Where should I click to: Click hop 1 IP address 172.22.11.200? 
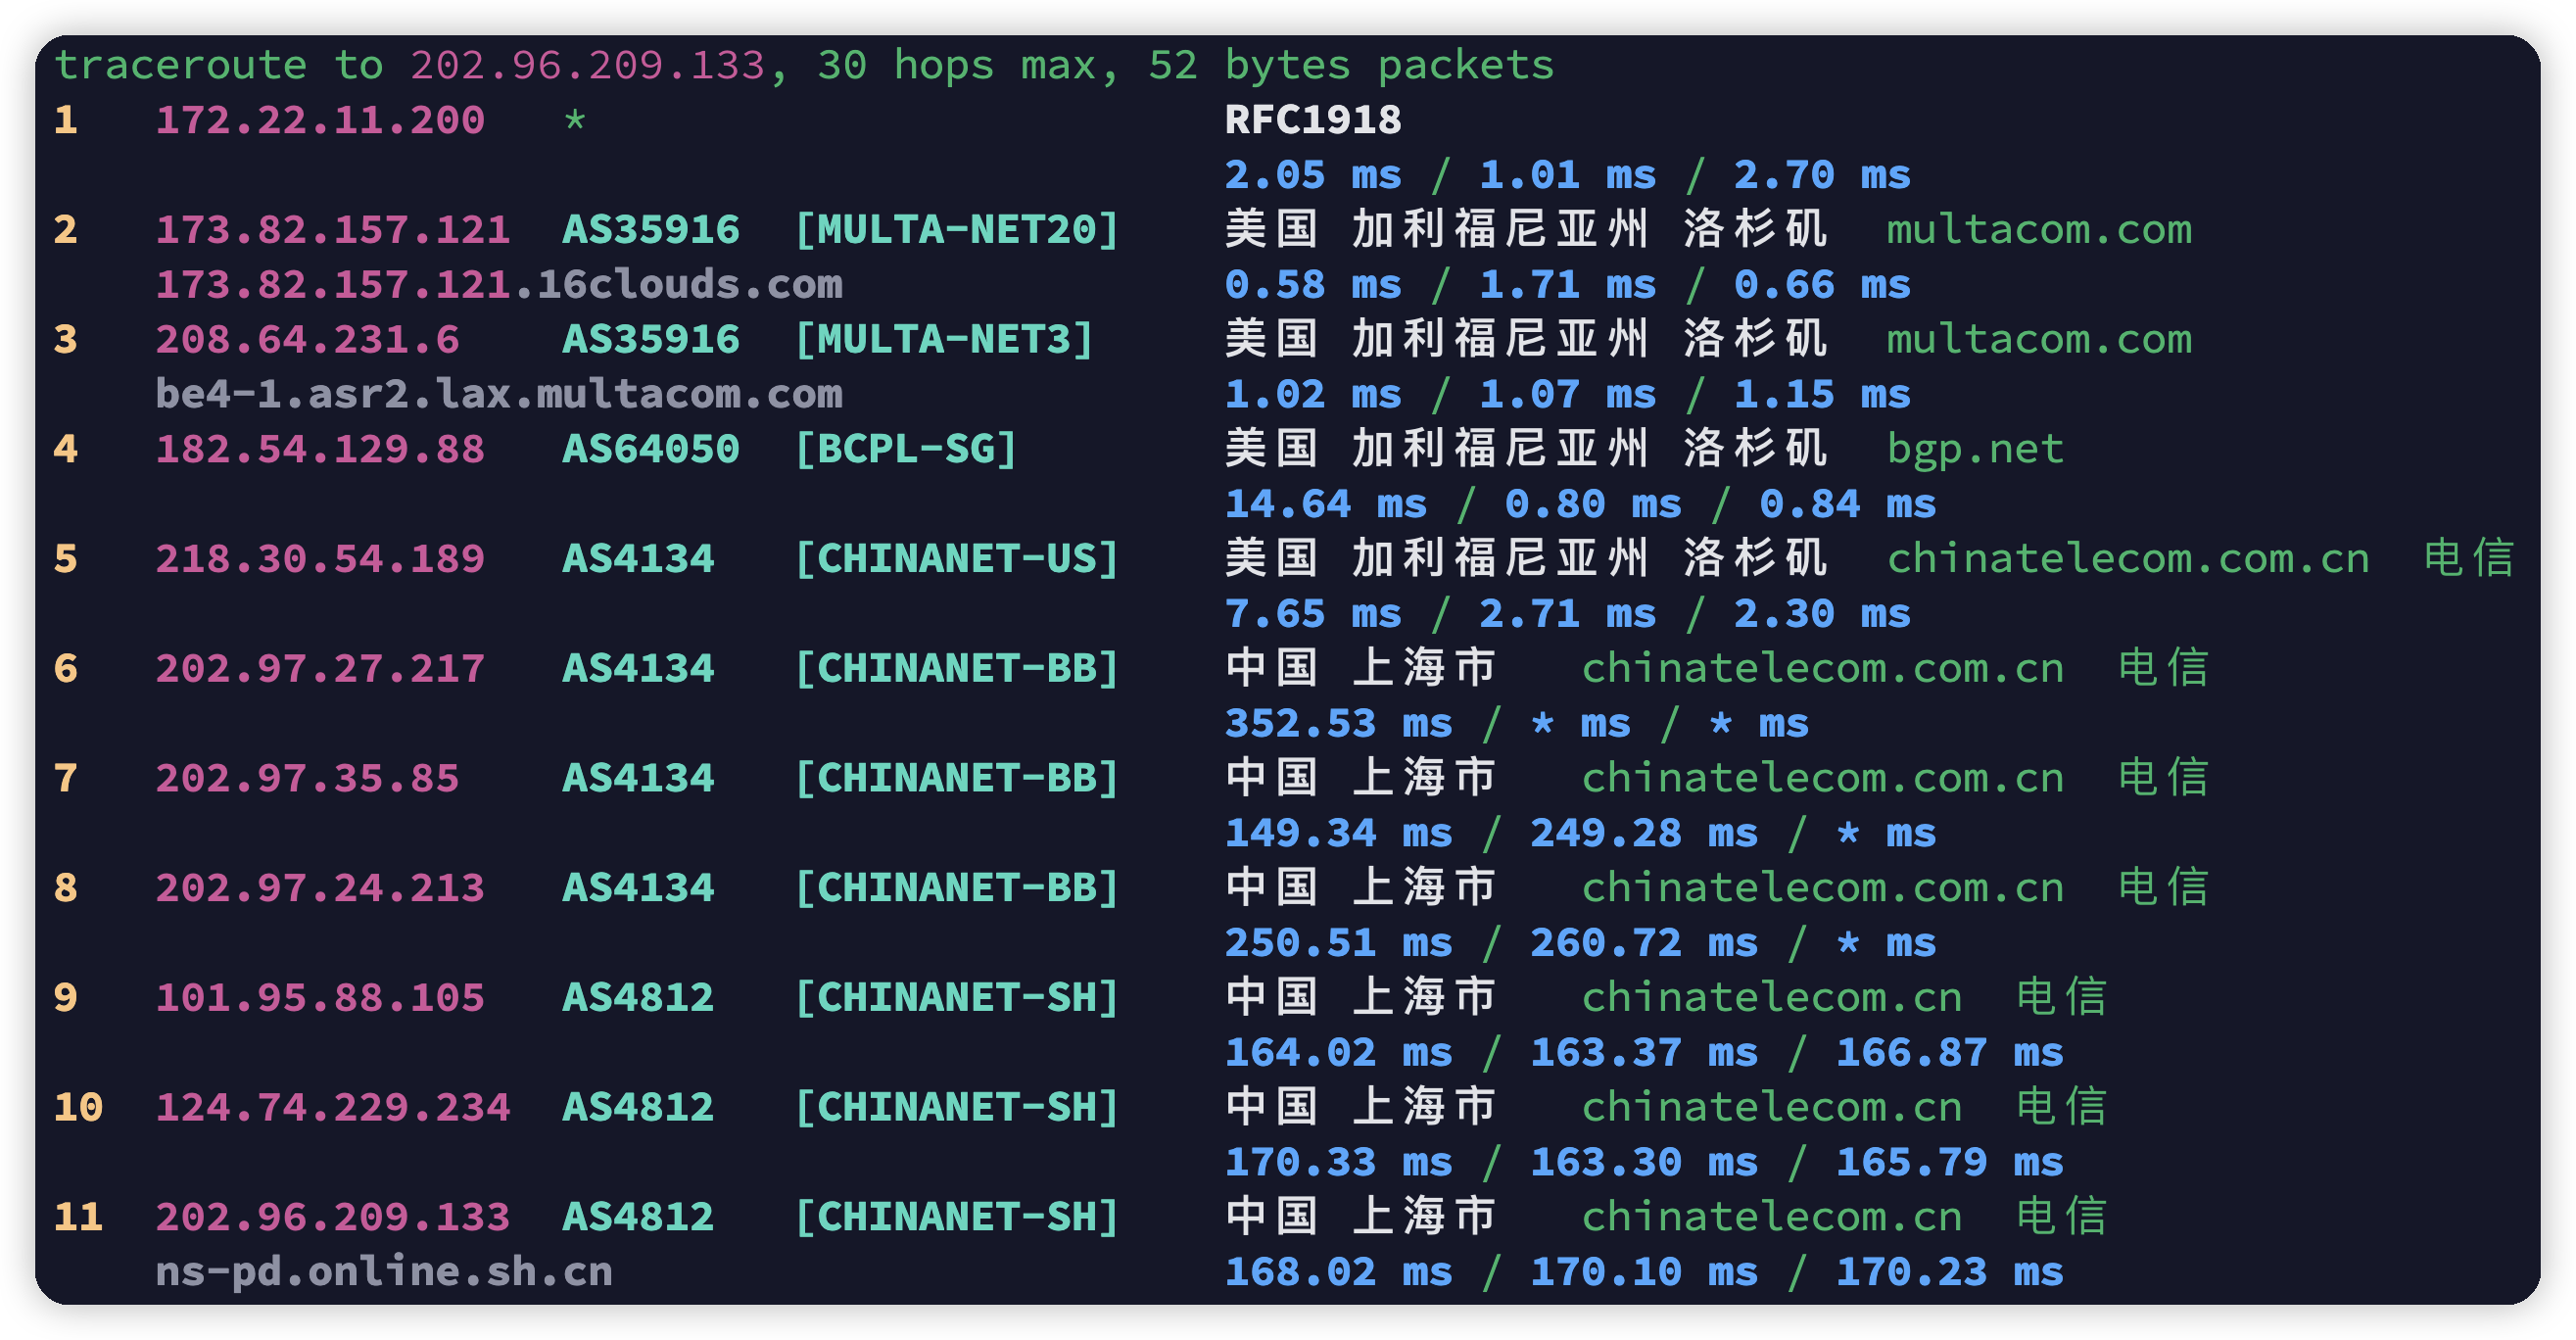click(x=320, y=121)
